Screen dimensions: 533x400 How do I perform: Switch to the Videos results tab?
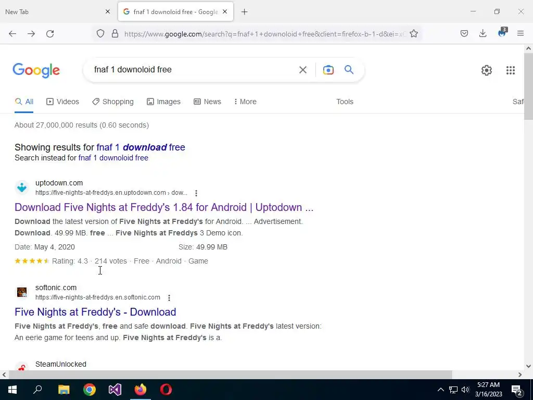coord(63,102)
